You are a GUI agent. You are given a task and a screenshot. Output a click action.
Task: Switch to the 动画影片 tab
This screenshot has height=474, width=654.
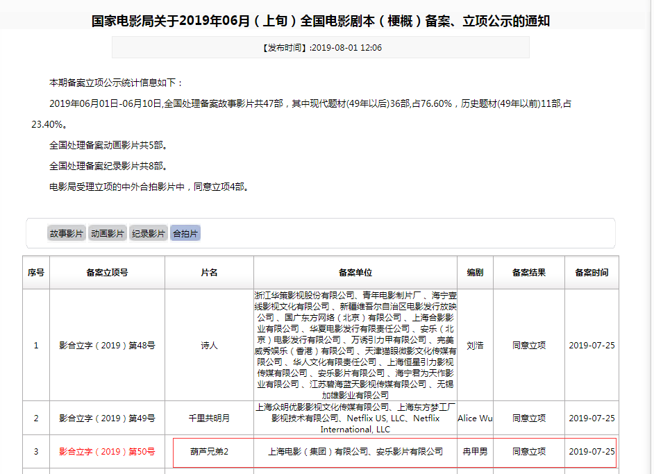pos(108,233)
